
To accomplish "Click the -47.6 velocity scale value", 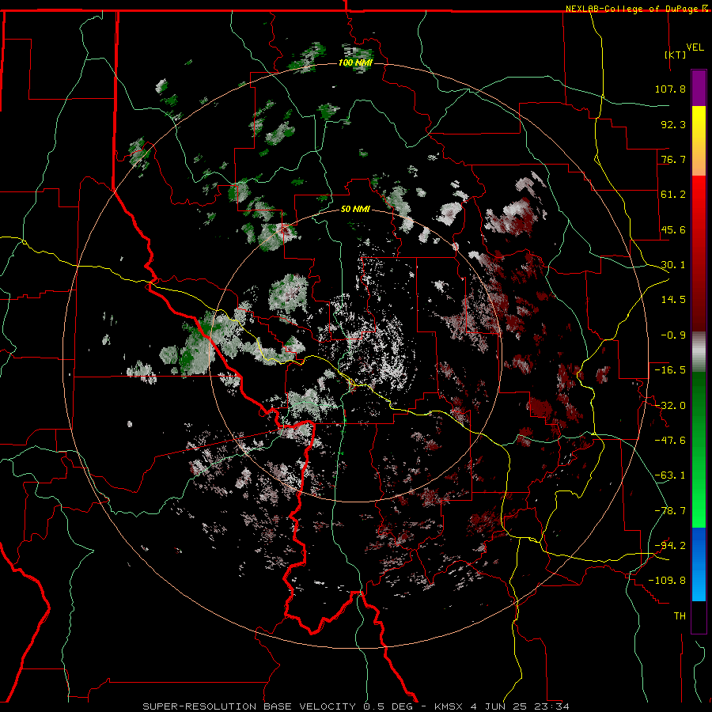I will pos(670,441).
